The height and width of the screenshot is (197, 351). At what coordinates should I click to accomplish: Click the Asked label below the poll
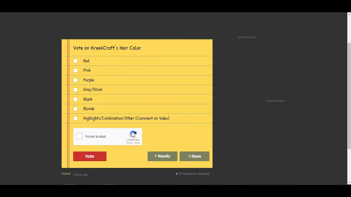tap(66, 174)
